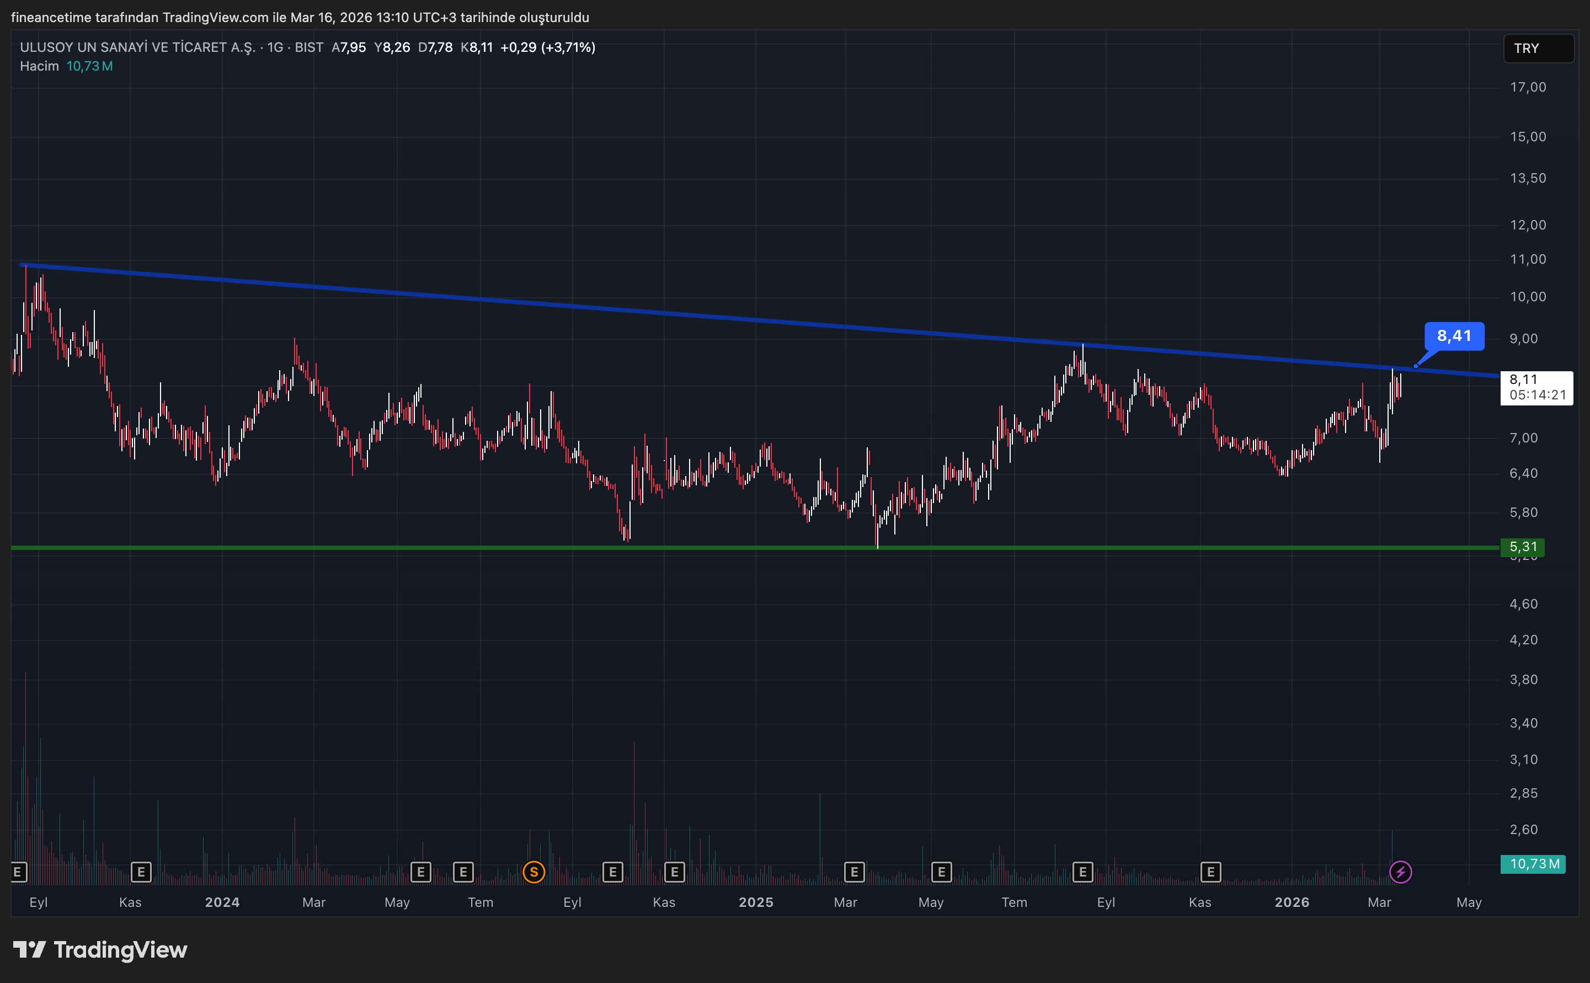Click the 2026 label on time axis
1590x983 pixels.
[1292, 902]
